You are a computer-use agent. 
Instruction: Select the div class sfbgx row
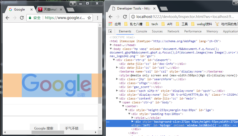(x=140, y=83)
